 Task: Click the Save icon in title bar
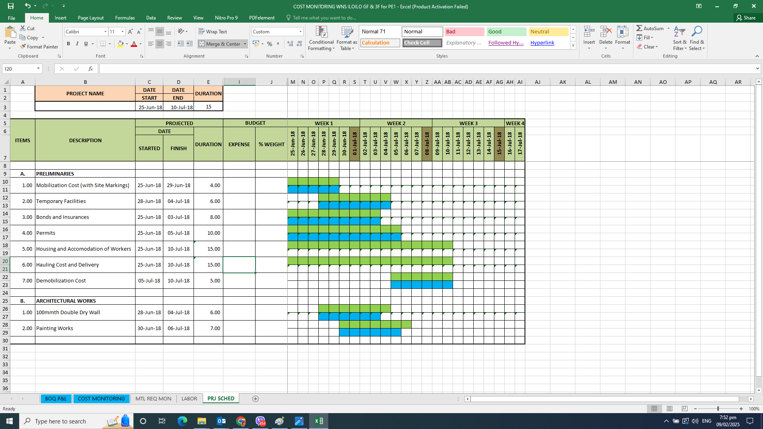pos(11,6)
